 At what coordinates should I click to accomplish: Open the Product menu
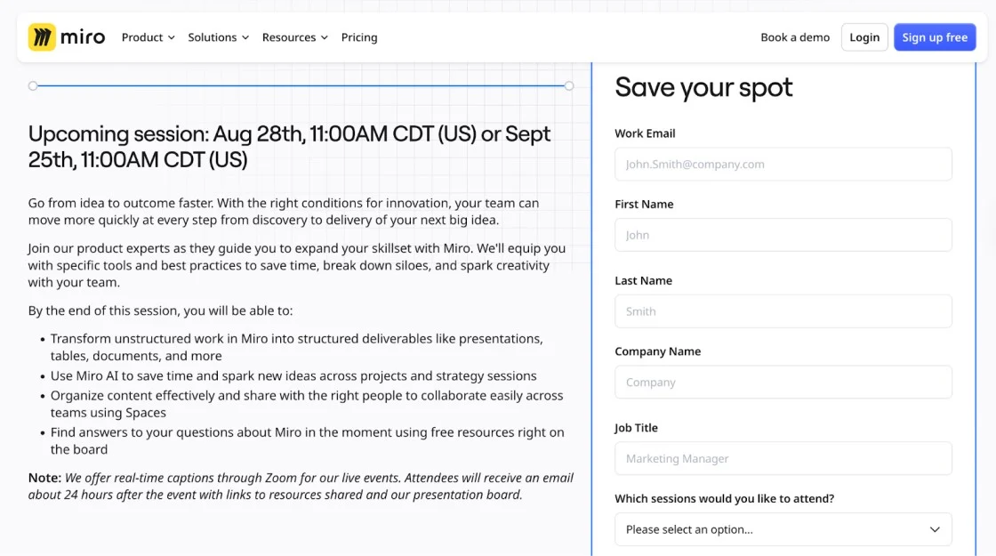click(x=148, y=37)
